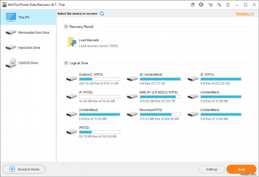Image resolution: width=259 pixels, height=177 pixels.
Task: Click the System C: usage bar
Action: [x=100, y=79]
